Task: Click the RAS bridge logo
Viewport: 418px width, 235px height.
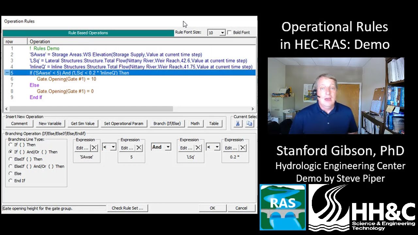Action: pyautogui.click(x=283, y=207)
